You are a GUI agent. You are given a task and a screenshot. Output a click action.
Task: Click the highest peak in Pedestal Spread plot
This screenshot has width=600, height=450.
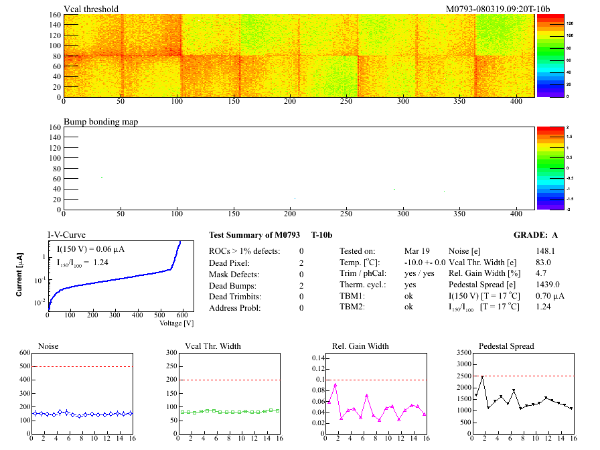482,377
